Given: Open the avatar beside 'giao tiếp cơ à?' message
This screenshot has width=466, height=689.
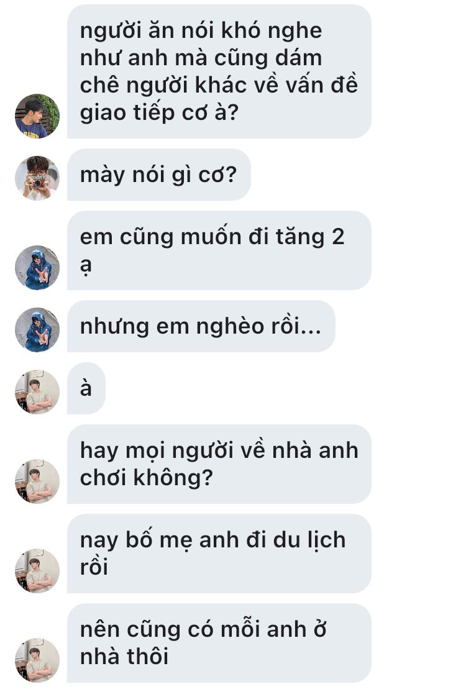Looking at the screenshot, I should point(37,116).
